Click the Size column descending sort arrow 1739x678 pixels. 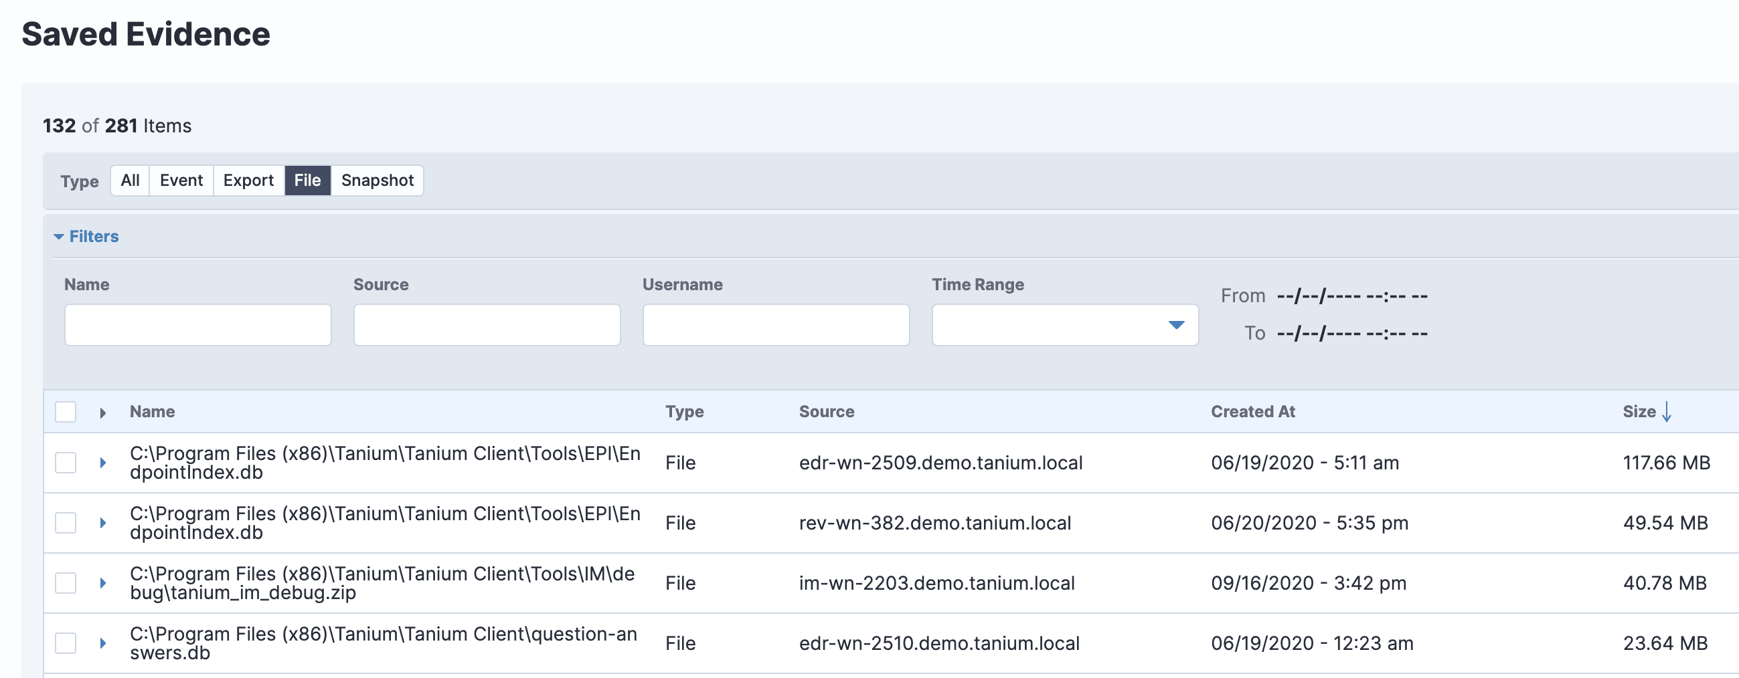[x=1667, y=411]
